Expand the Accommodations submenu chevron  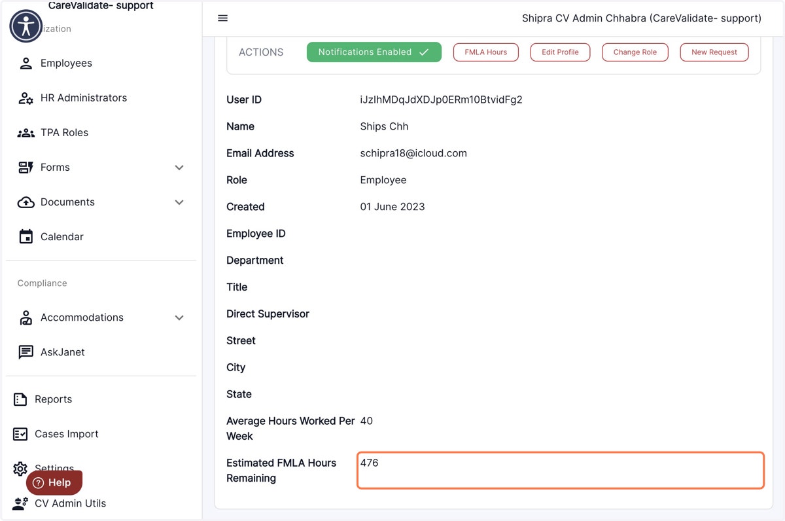pos(179,318)
